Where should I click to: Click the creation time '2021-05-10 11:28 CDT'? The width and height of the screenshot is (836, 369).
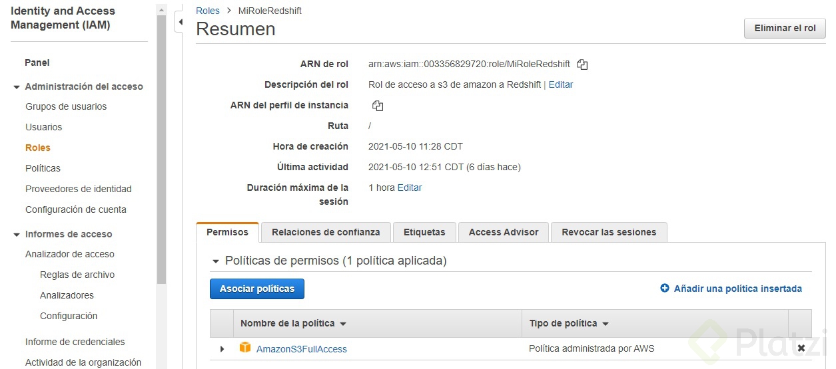click(416, 146)
